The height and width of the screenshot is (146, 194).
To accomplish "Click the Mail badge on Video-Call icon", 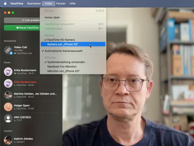I will point(11,53).
